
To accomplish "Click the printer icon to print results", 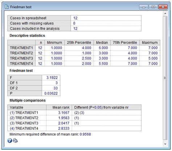I will (x=15, y=141).
